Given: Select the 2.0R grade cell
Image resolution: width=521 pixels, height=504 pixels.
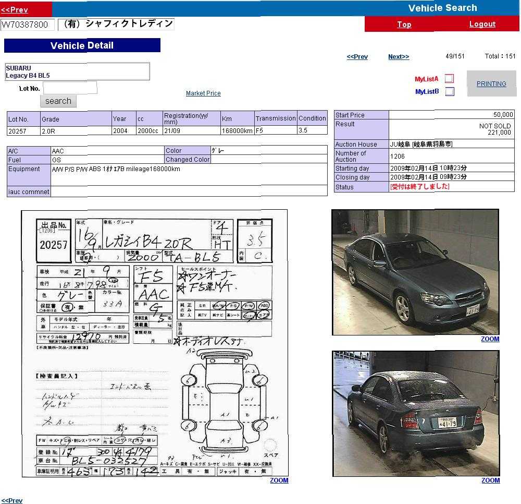Looking at the screenshot, I should tap(76, 131).
